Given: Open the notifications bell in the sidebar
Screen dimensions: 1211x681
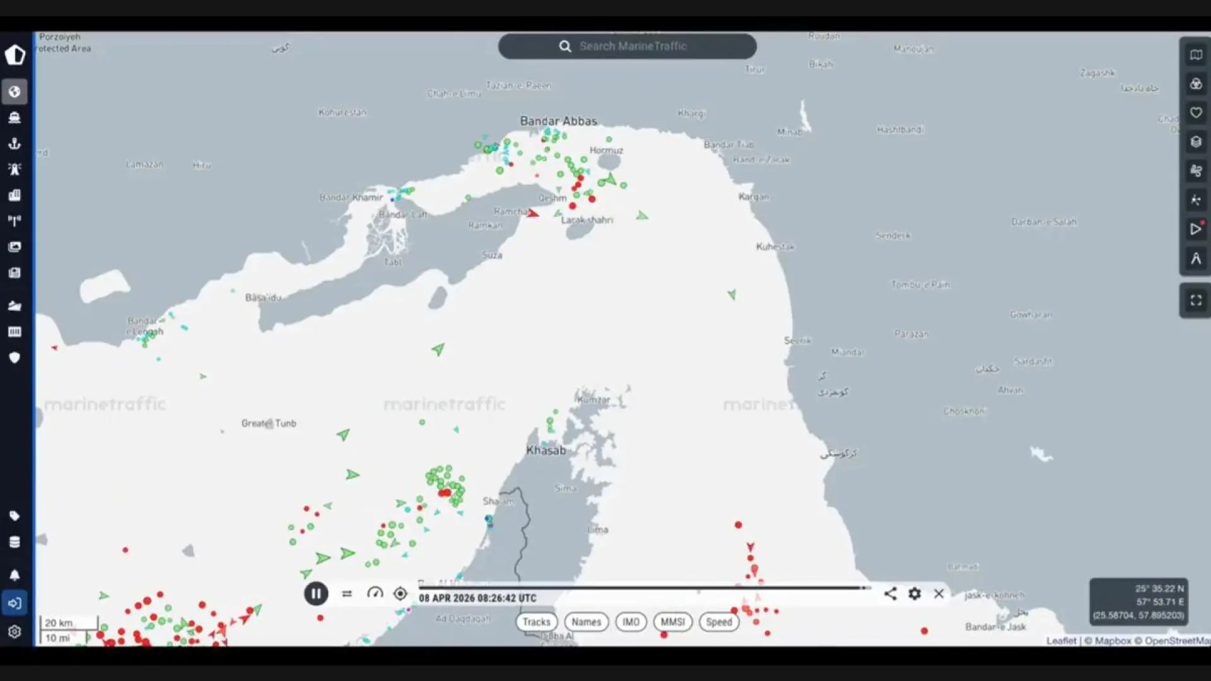Looking at the screenshot, I should tap(15, 574).
